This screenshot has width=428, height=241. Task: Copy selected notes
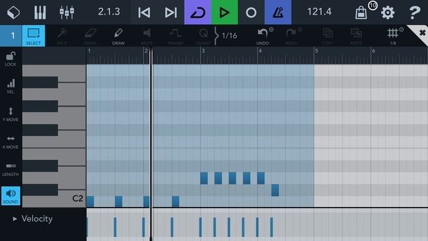click(x=328, y=36)
